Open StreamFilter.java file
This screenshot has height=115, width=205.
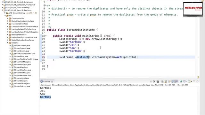click(21, 57)
